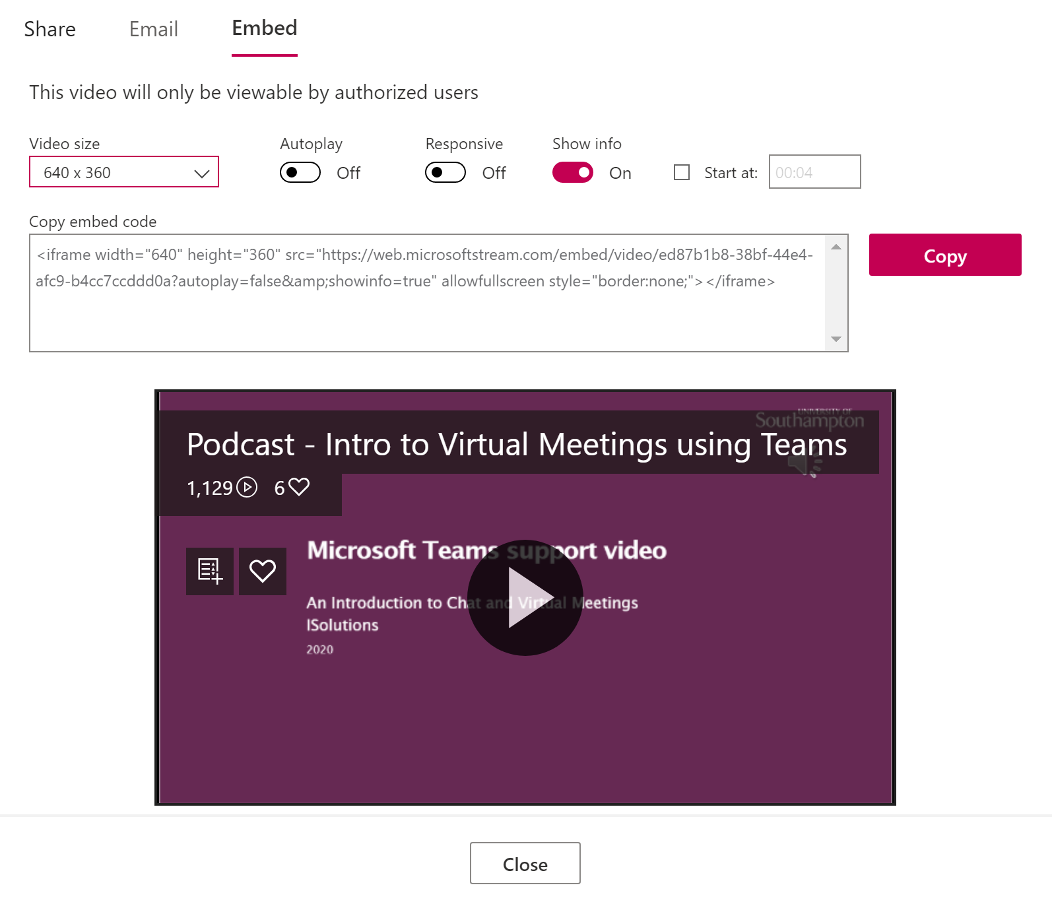Switch to the Email tab

[x=153, y=29]
